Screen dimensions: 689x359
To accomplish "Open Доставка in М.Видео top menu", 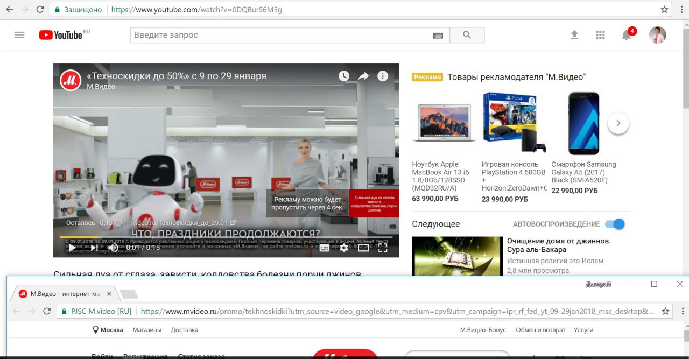I will [x=184, y=330].
